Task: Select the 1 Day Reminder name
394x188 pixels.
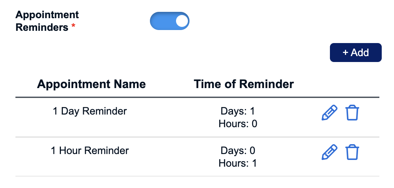Action: 90,111
